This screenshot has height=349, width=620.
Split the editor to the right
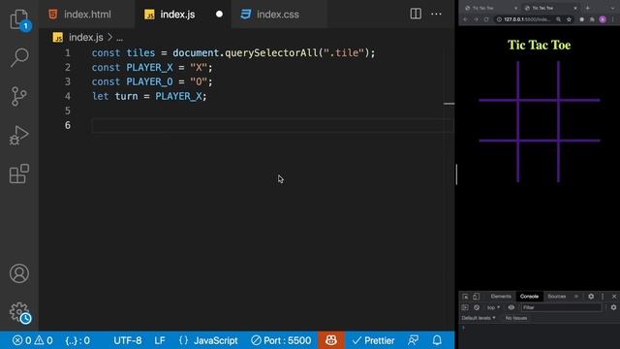416,14
